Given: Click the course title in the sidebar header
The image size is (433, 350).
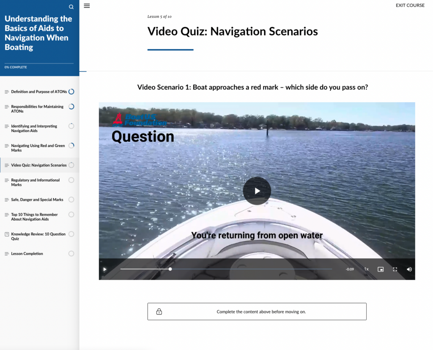Looking at the screenshot, I should tap(38, 33).
